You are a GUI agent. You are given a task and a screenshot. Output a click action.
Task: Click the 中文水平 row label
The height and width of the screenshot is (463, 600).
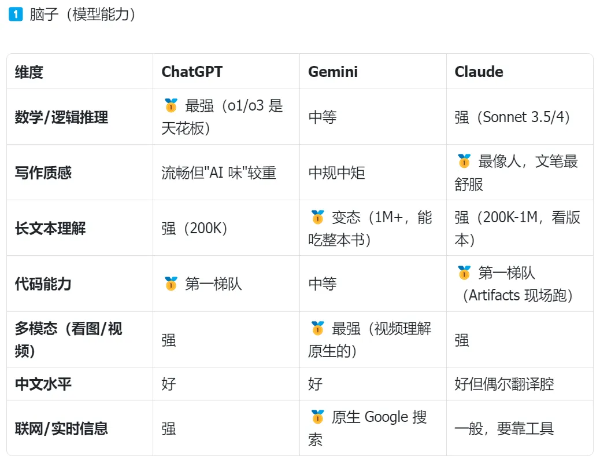(x=43, y=384)
